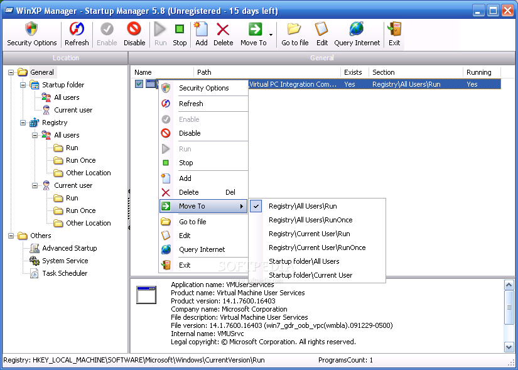Click the Query Internet globe toolbar icon
Viewport: 518px width, 370px height.
pyautogui.click(x=357, y=29)
